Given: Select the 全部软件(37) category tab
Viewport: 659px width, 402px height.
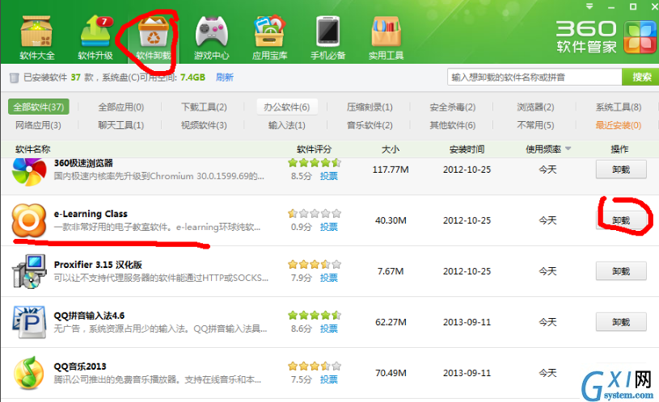Looking at the screenshot, I should (38, 107).
